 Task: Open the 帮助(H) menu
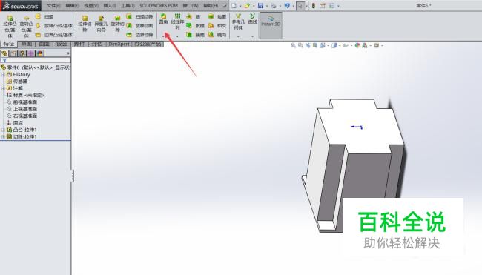211,5
